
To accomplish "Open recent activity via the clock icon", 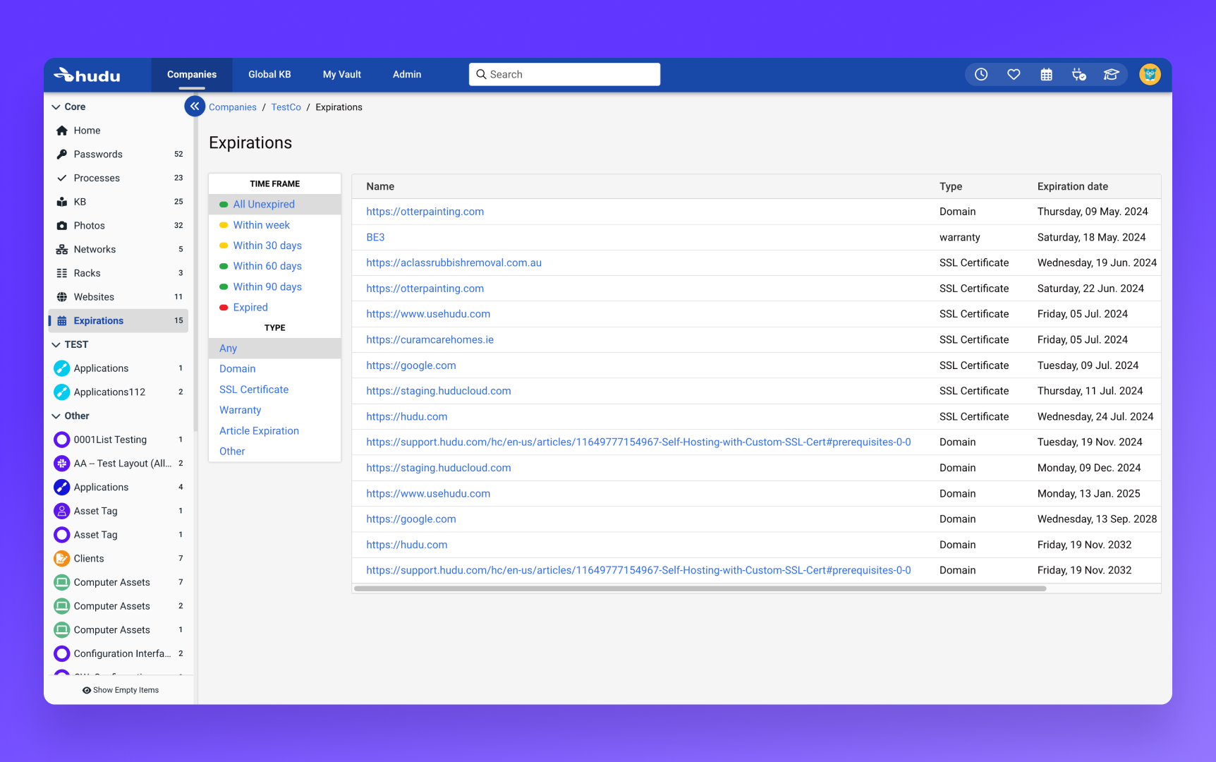I will 981,74.
